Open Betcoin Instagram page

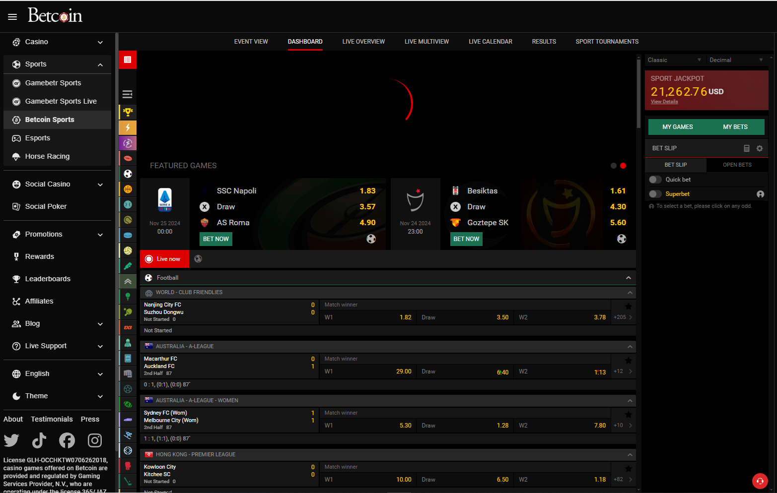(95, 440)
